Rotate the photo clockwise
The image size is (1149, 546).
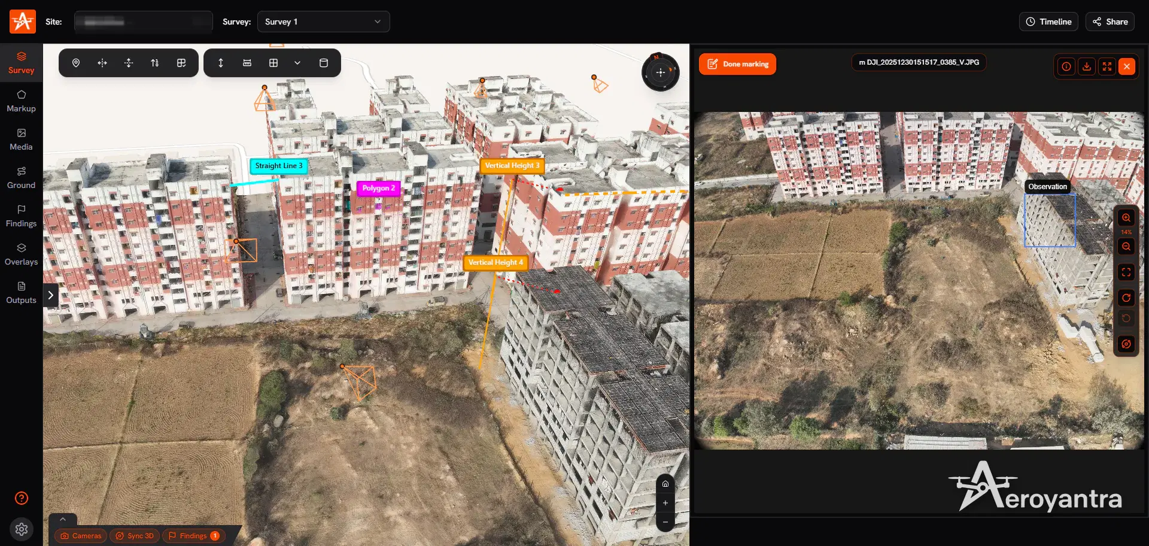pyautogui.click(x=1126, y=298)
